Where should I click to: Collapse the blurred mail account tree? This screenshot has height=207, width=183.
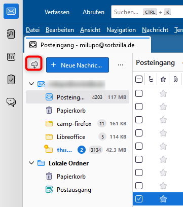click(31, 84)
